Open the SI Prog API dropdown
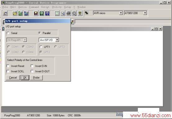The height and width of the screenshot is (119, 172). 25,40
